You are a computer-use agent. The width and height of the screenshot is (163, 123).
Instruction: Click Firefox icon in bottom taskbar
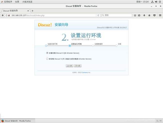point(3,121)
